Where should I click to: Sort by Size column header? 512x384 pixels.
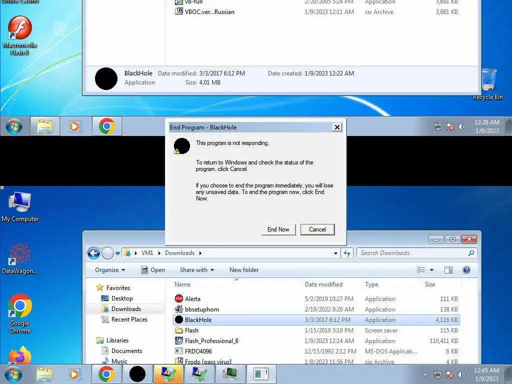click(441, 284)
